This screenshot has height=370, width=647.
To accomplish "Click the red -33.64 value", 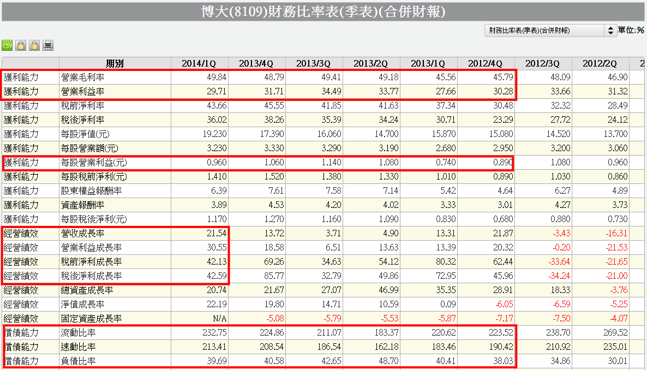I will point(559,262).
